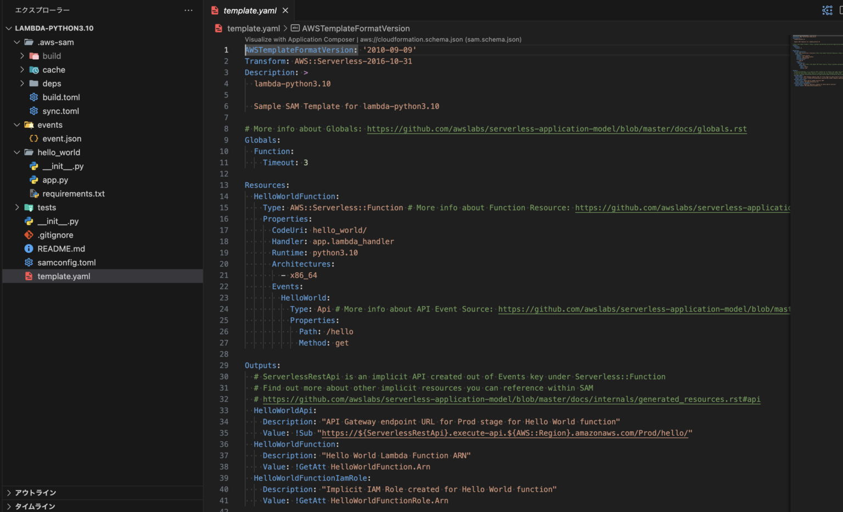Open the serverless-application-model globals.rst link
The height and width of the screenshot is (512, 843).
(556, 128)
